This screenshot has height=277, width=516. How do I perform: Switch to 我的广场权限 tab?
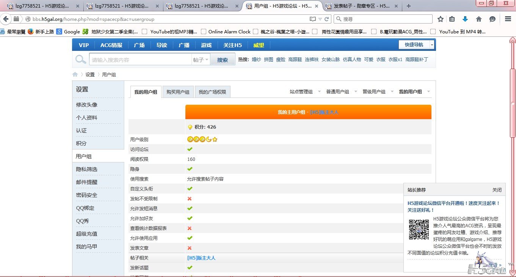coord(212,92)
